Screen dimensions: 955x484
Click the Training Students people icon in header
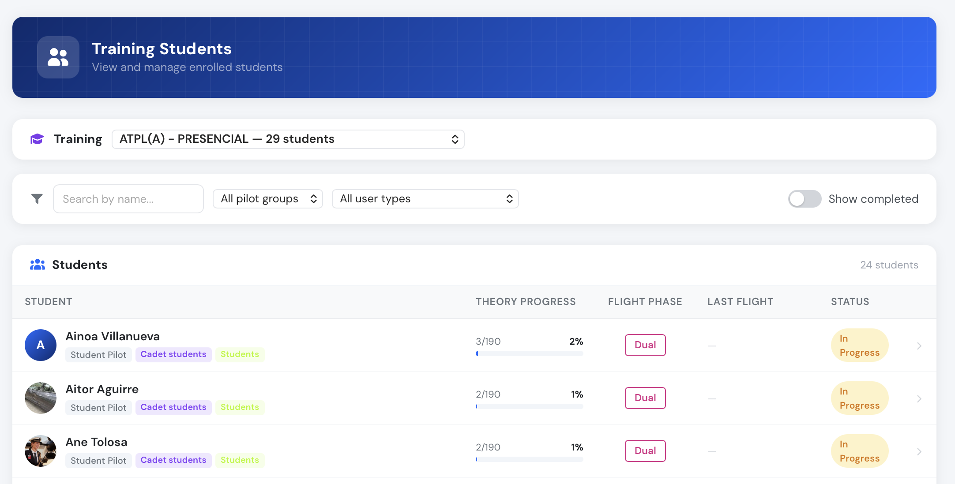(x=58, y=57)
